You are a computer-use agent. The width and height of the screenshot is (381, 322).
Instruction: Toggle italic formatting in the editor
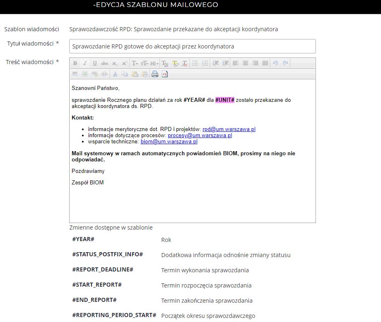[85, 63]
